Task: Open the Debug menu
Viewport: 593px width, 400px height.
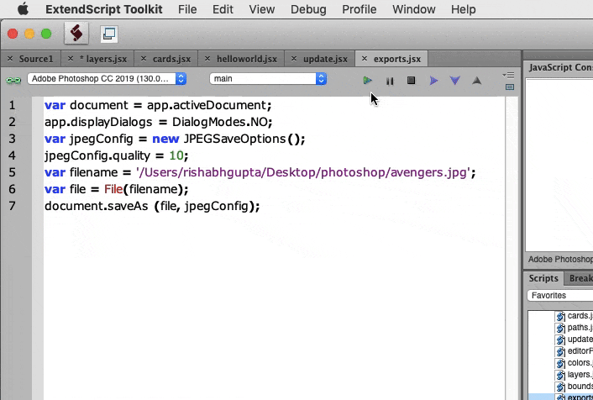Action: (x=308, y=9)
